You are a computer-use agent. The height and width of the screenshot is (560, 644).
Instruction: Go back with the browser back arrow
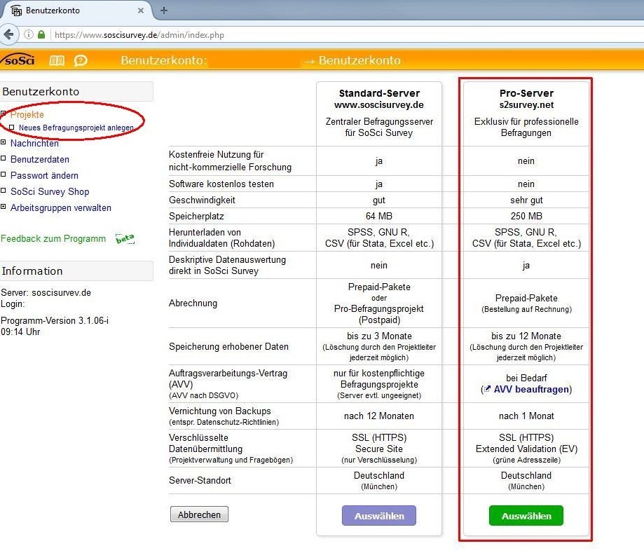(x=9, y=34)
